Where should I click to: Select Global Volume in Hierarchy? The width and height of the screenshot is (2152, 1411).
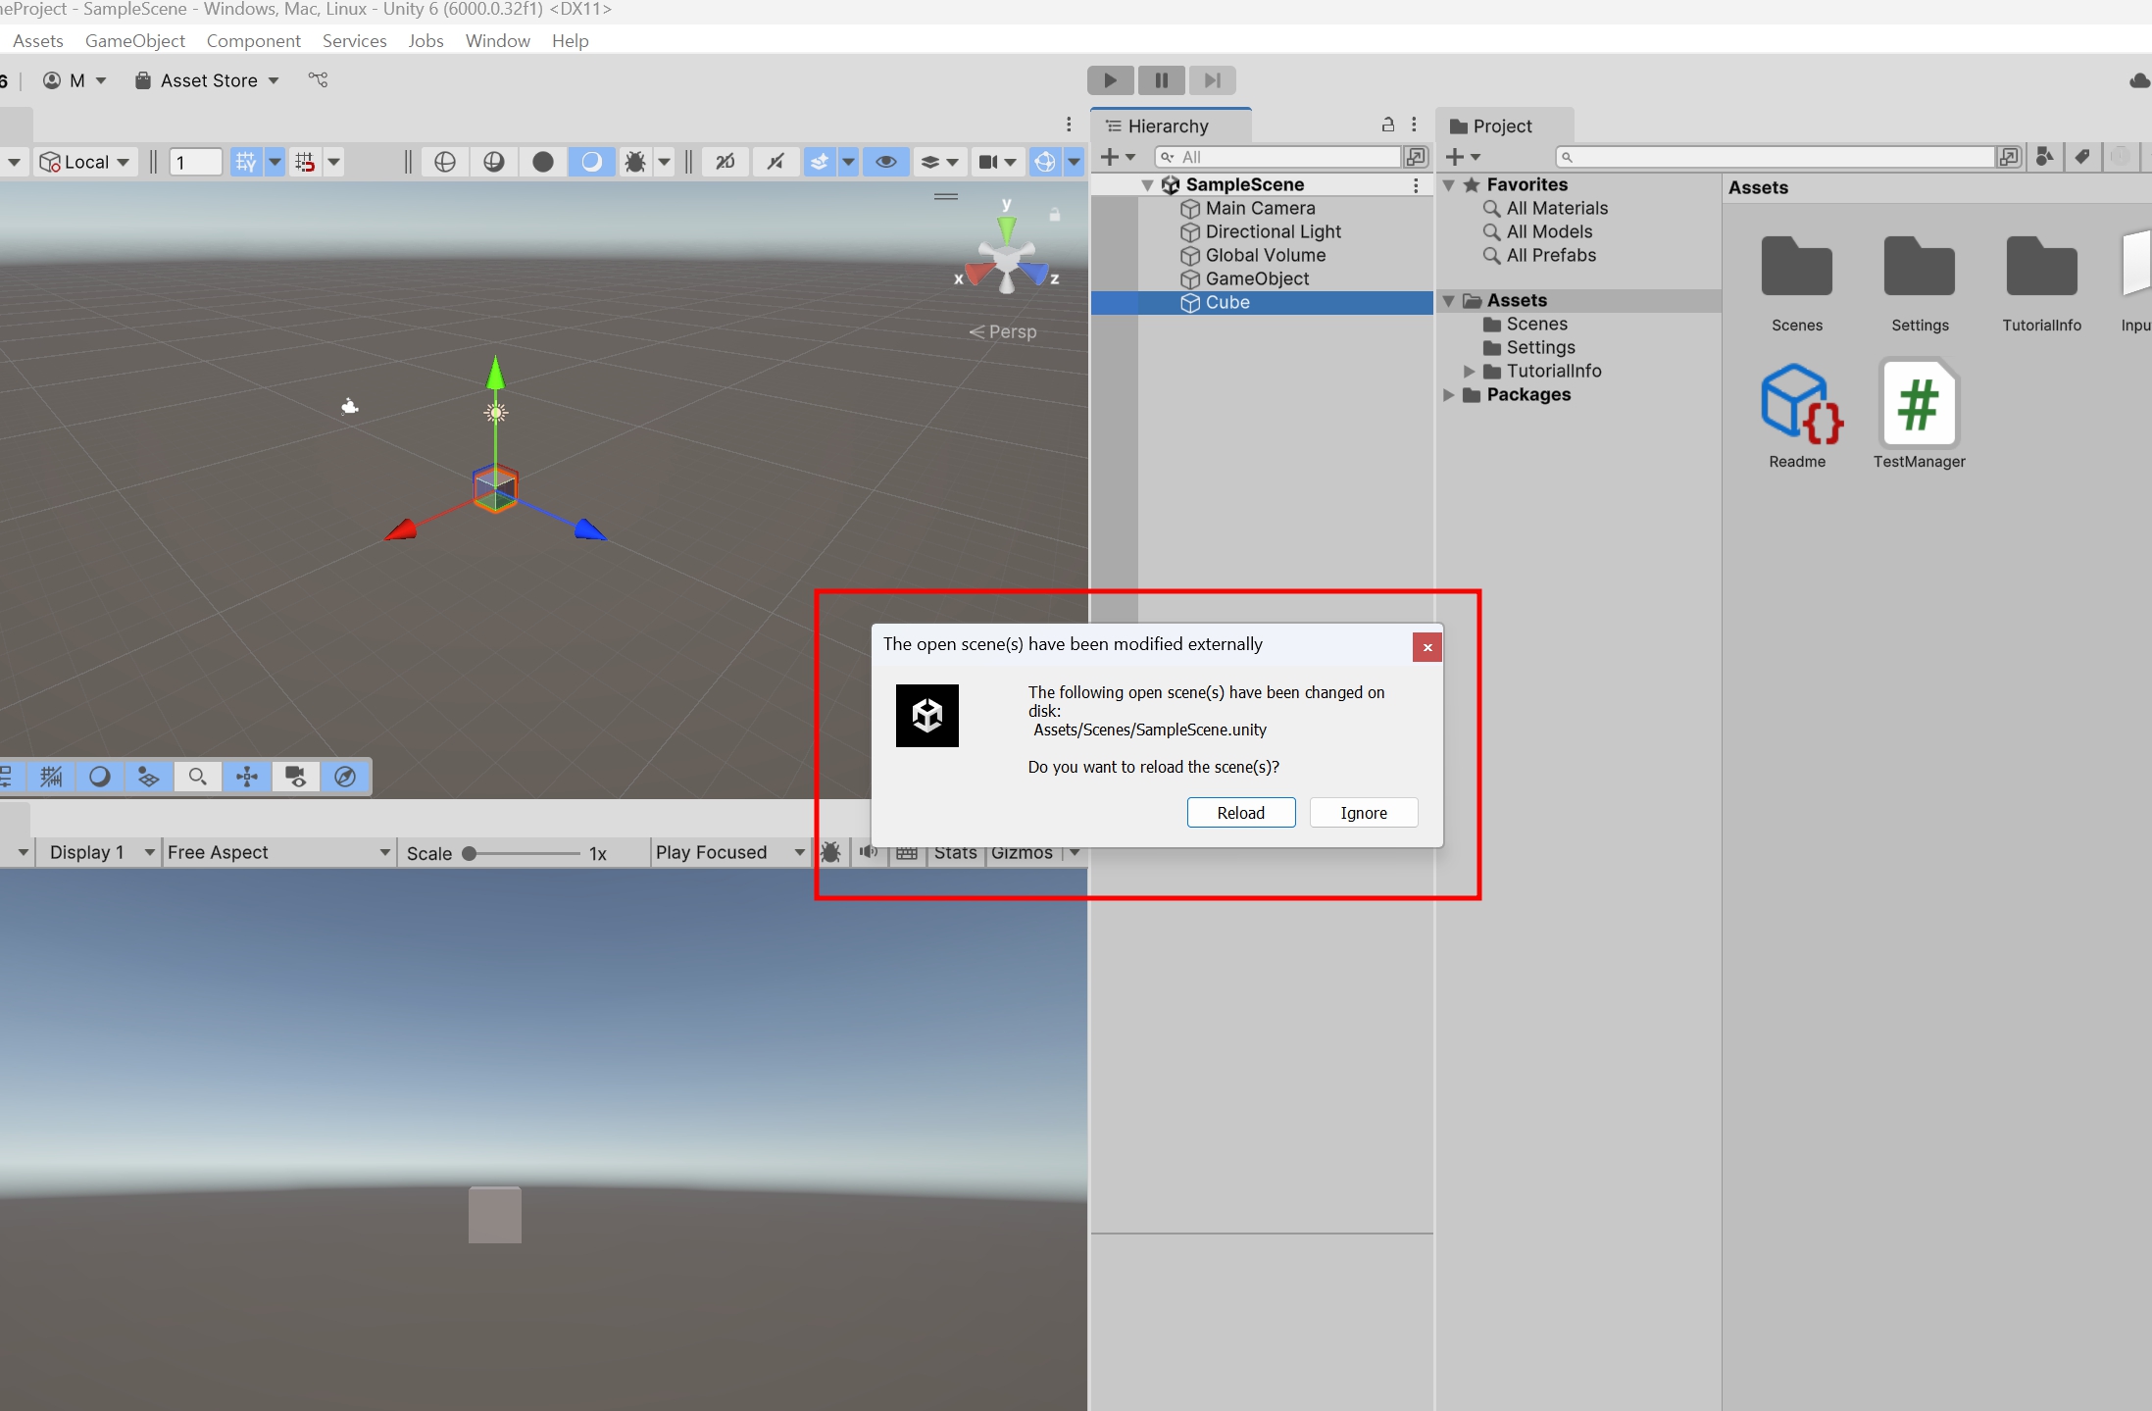pos(1265,255)
